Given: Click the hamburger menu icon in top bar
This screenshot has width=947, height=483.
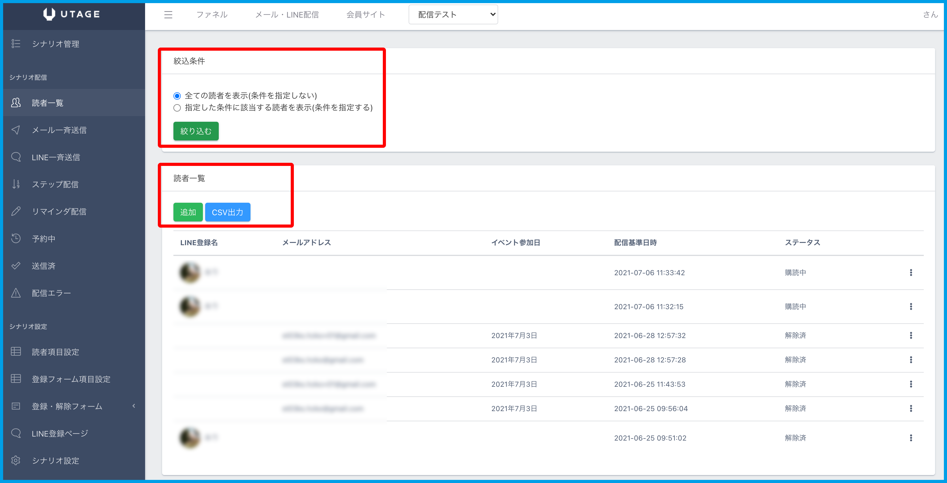Looking at the screenshot, I should [x=168, y=15].
